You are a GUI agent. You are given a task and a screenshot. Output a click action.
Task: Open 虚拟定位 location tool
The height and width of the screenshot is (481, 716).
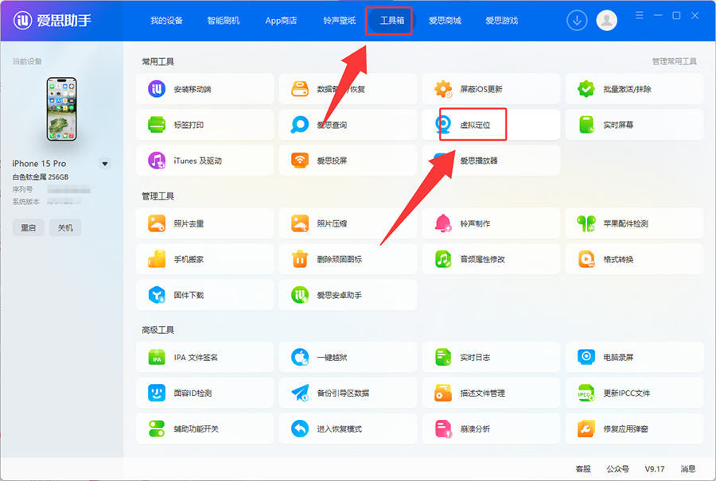[x=491, y=125]
